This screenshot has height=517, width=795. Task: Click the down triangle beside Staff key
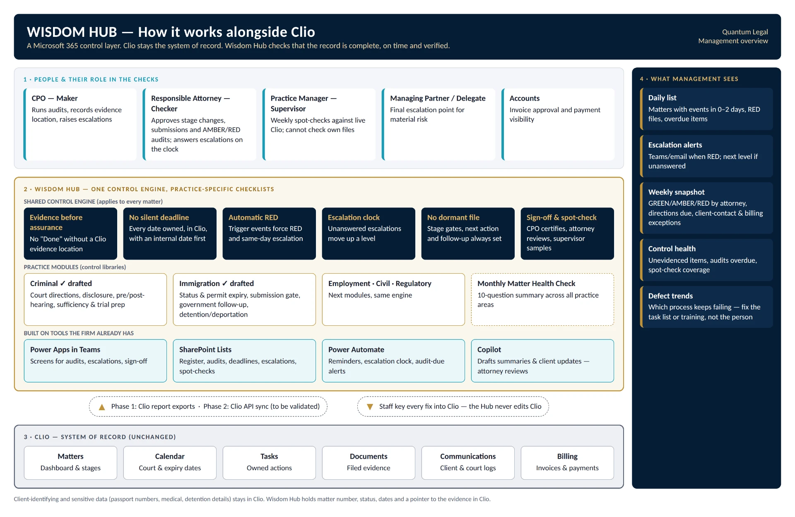[x=370, y=407]
